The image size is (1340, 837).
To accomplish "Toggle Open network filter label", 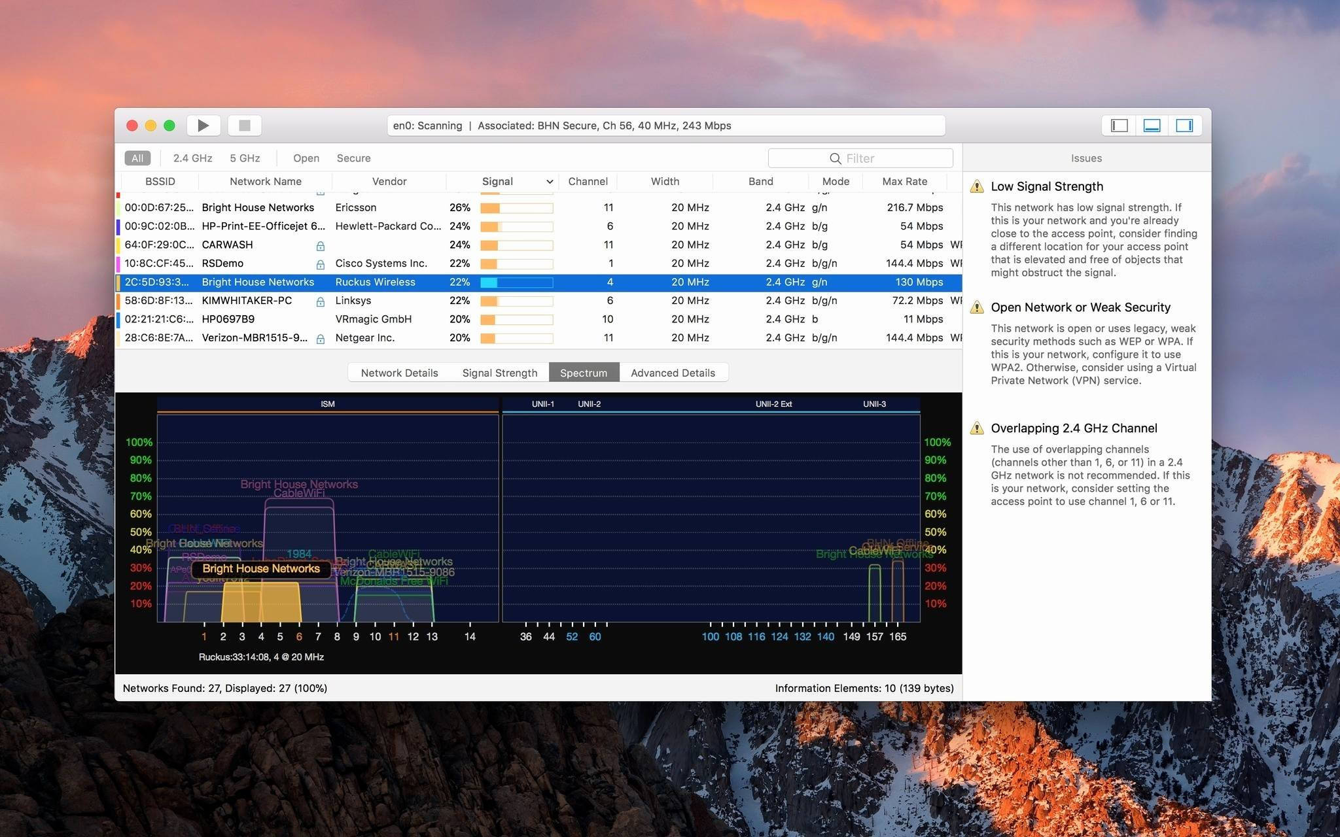I will [x=306, y=157].
